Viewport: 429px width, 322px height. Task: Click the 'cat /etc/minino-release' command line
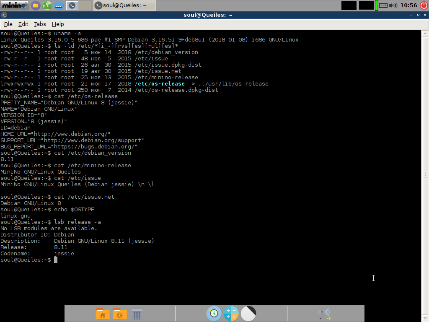coord(66,166)
